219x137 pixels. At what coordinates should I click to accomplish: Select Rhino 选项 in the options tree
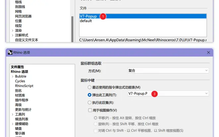click(20, 71)
